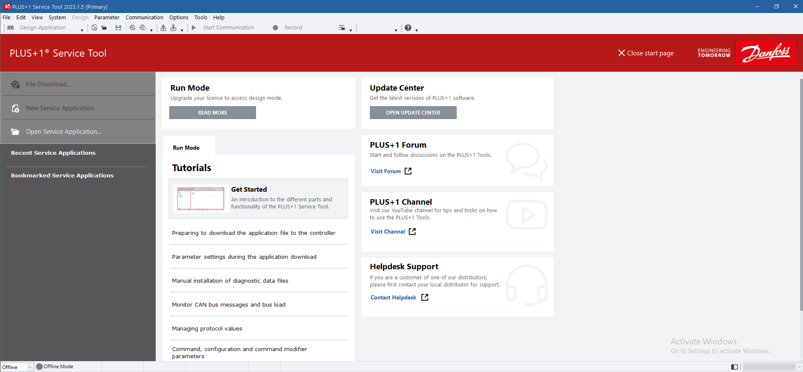Click the Save toolbar icon

[x=118, y=28]
